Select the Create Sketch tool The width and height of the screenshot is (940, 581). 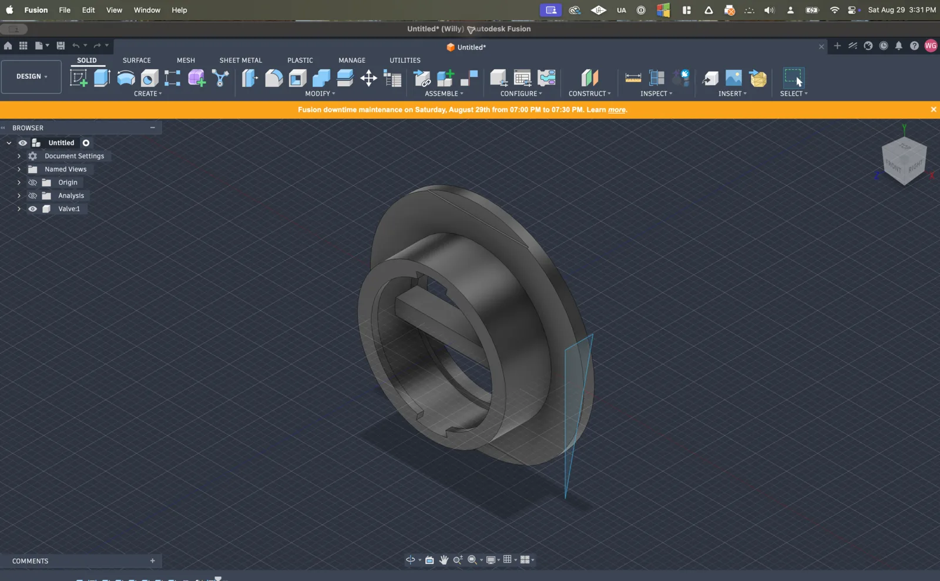tap(79, 77)
